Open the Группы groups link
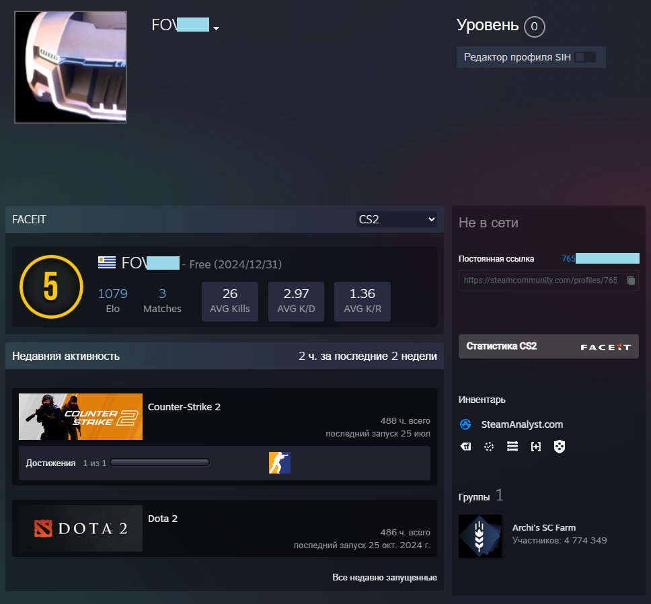This screenshot has width=651, height=604. click(473, 497)
